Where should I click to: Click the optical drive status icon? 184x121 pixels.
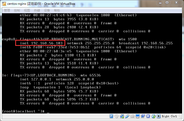tap(116, 116)
